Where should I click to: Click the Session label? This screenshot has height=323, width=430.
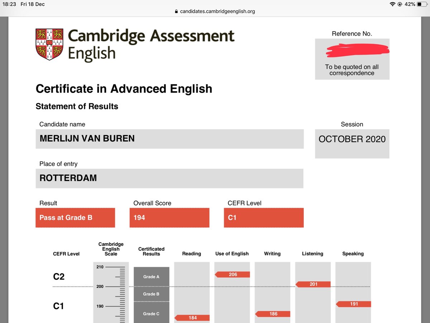point(352,124)
